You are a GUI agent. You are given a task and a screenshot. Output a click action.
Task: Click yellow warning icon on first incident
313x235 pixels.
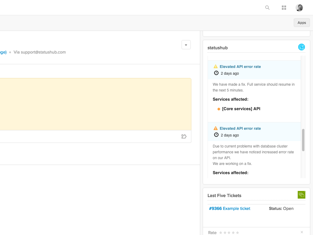coord(215,66)
